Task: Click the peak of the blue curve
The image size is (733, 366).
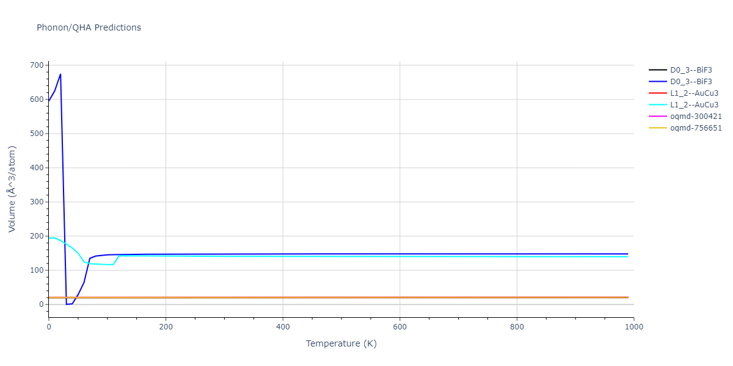Action: point(60,74)
